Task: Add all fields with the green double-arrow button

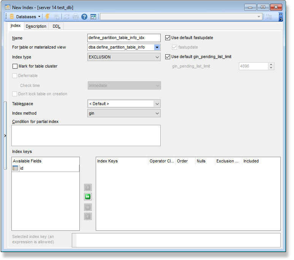Action: (88, 197)
